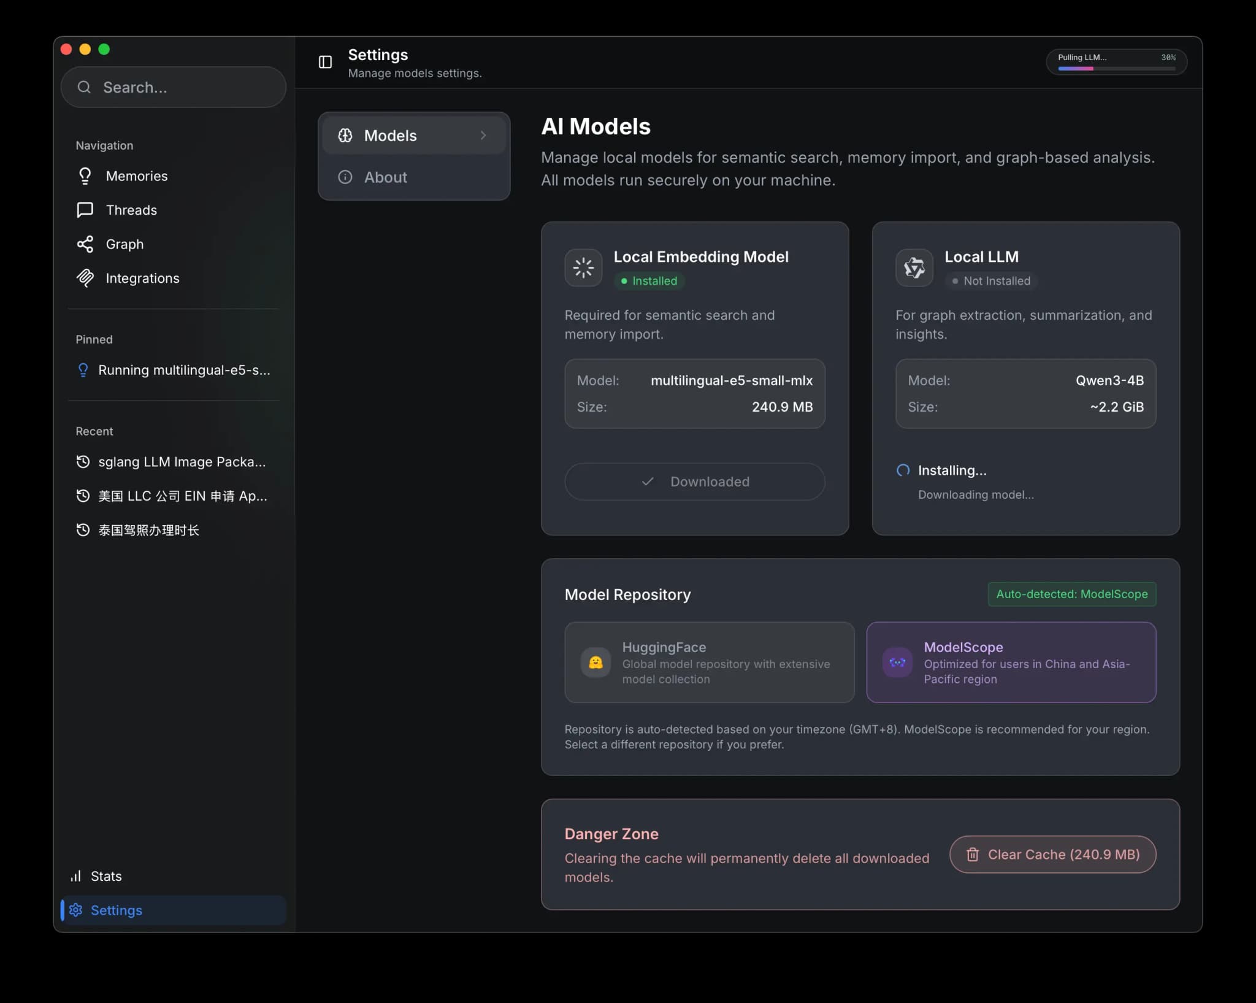Expand the Models chevron arrow
The image size is (1256, 1003).
(x=483, y=135)
